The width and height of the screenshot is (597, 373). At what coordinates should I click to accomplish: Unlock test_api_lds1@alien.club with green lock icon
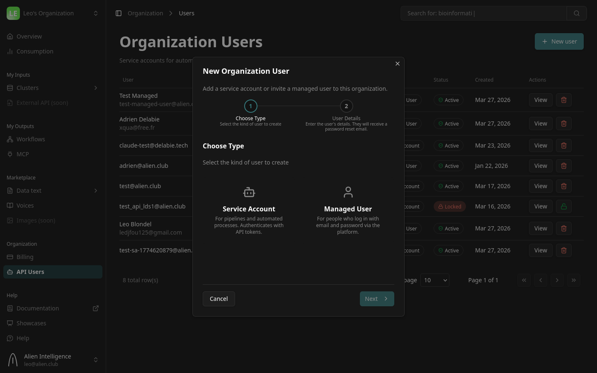[563, 206]
